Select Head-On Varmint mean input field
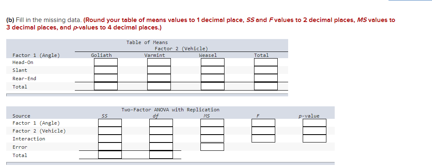 click(x=159, y=62)
